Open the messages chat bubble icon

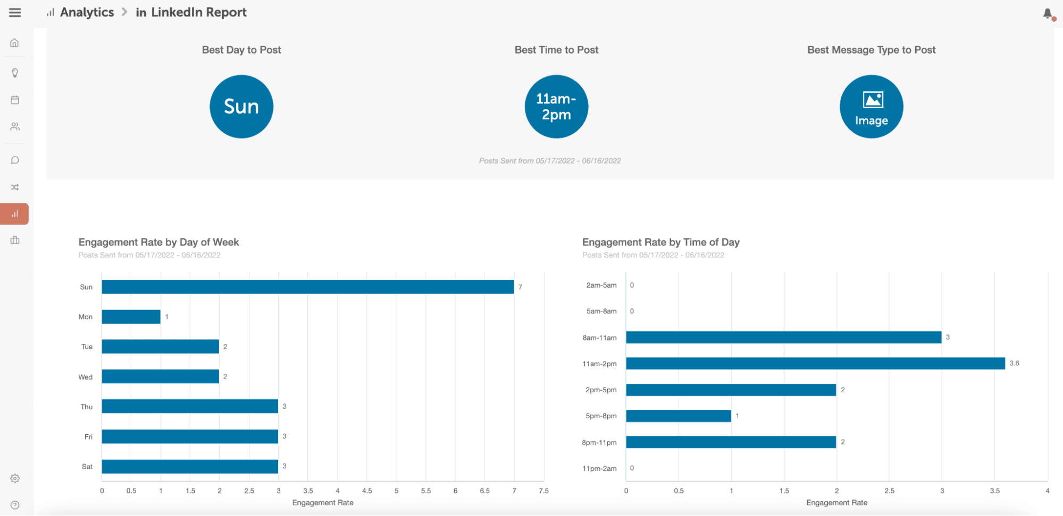click(14, 160)
